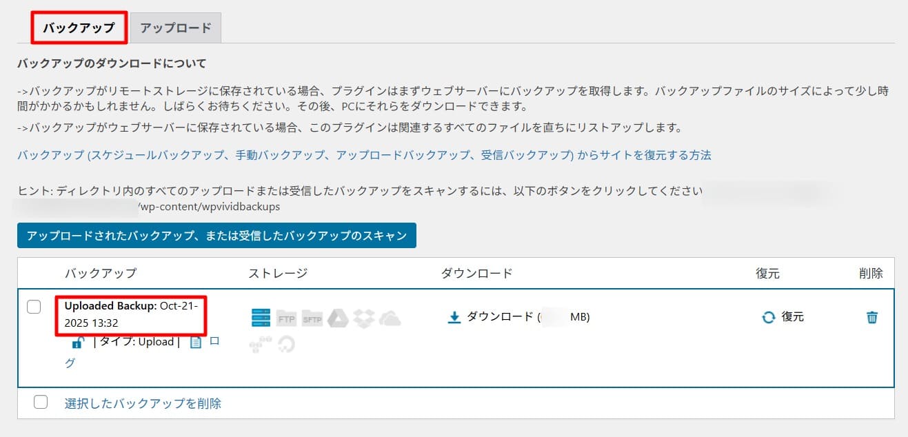
Task: Open the アップロード tab
Action: point(175,28)
